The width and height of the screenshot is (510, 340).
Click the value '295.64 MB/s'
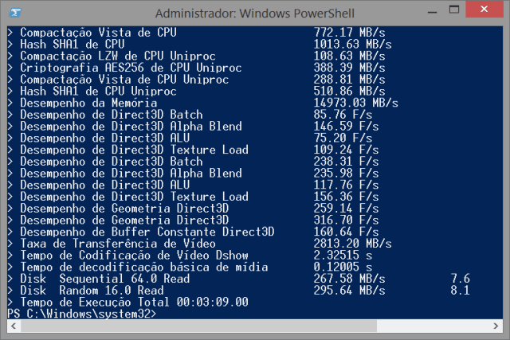pyautogui.click(x=349, y=291)
